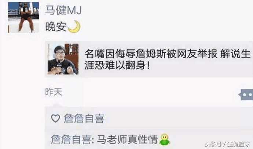Click the 狂侃篮球 watermark text
This screenshot has height=149, width=253.
click(239, 144)
